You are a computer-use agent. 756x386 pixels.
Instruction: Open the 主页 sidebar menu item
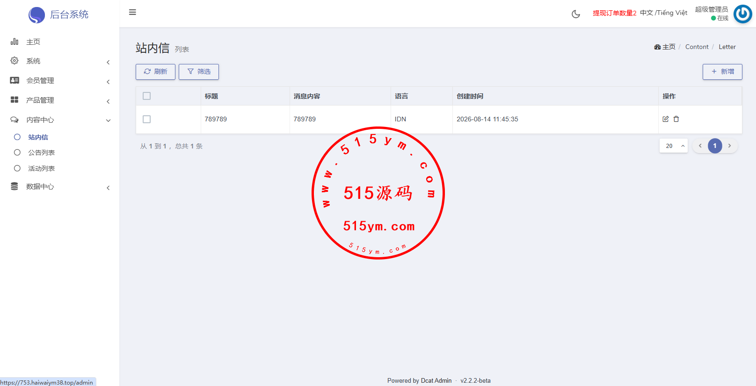pyautogui.click(x=59, y=42)
